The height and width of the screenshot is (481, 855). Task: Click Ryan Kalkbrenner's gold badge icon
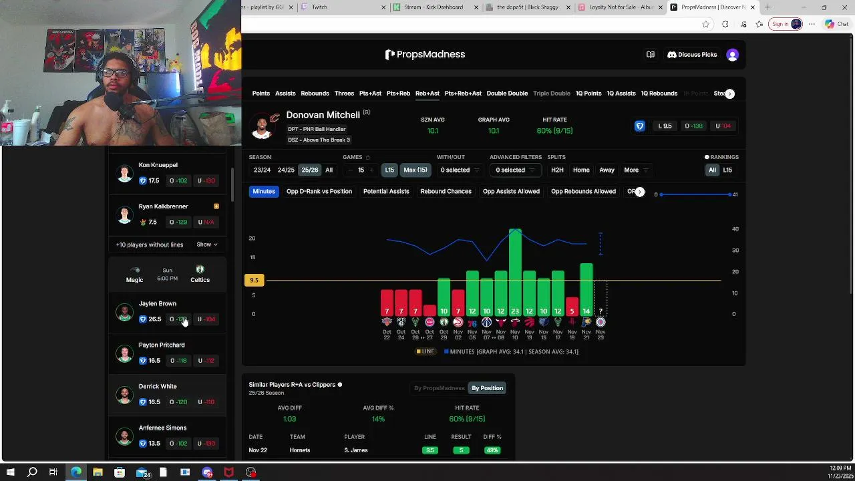[x=216, y=206]
